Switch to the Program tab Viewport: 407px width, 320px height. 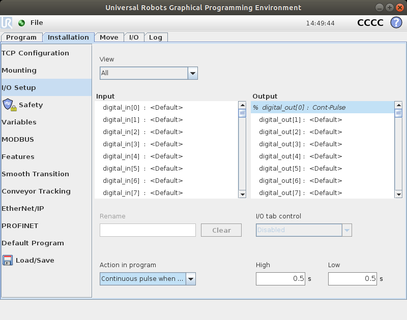pos(21,37)
